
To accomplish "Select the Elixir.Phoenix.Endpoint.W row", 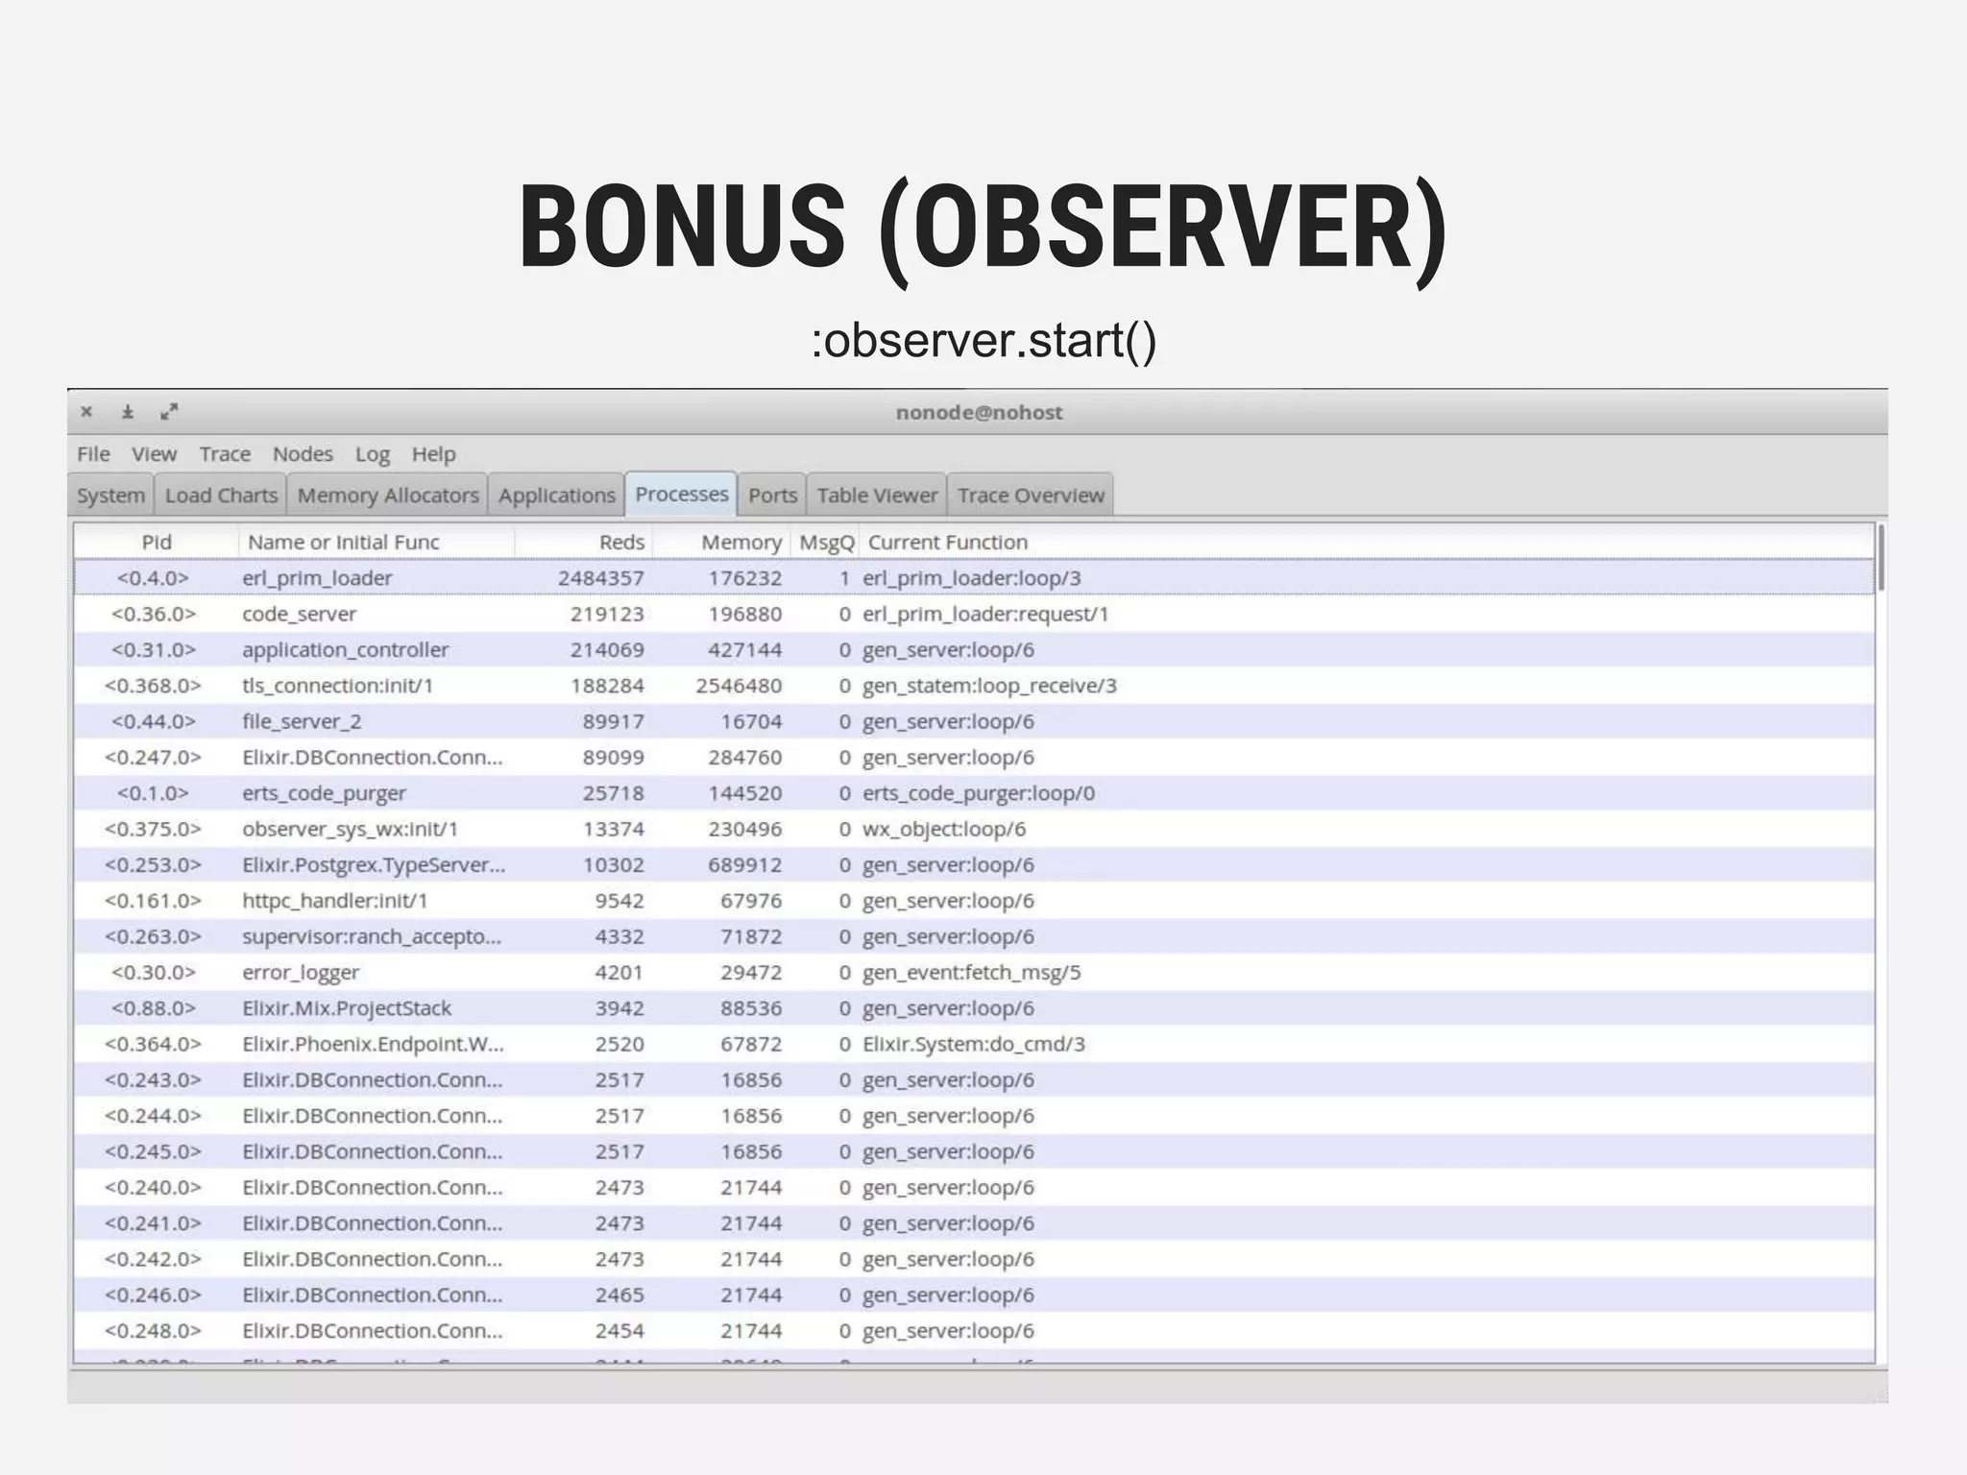I will pyautogui.click(x=974, y=1044).
